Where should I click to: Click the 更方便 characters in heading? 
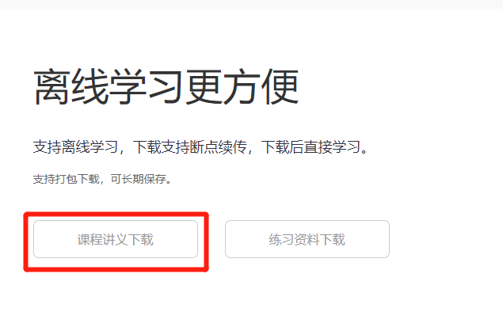click(x=242, y=87)
